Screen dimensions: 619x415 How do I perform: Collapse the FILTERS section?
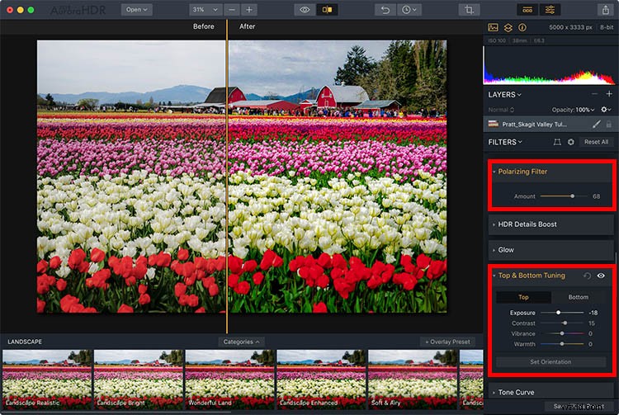[505, 142]
